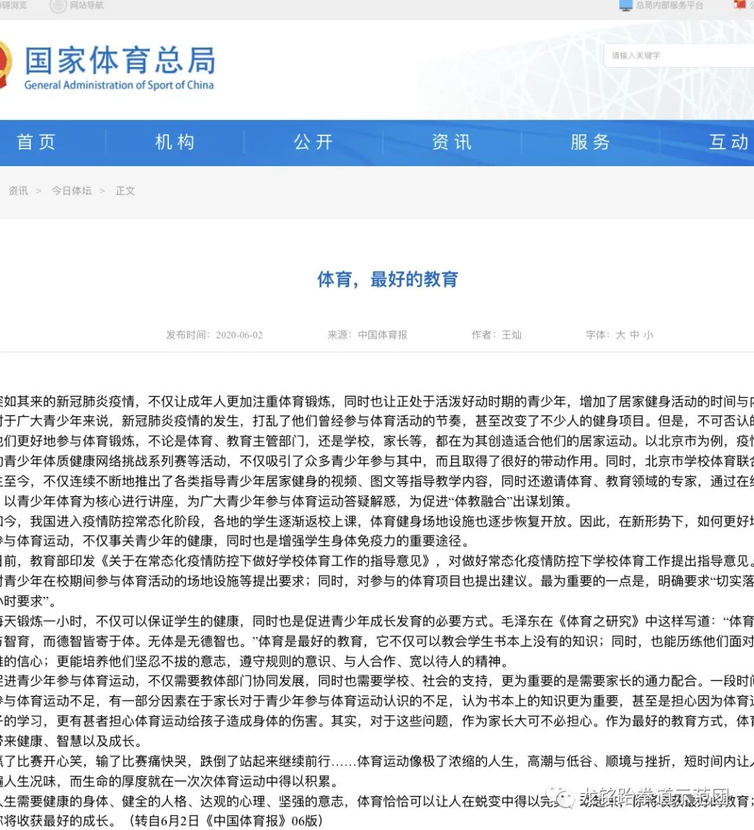Select the 互动 navigation item
Image resolution: width=754 pixels, height=830 pixels.
tap(728, 142)
